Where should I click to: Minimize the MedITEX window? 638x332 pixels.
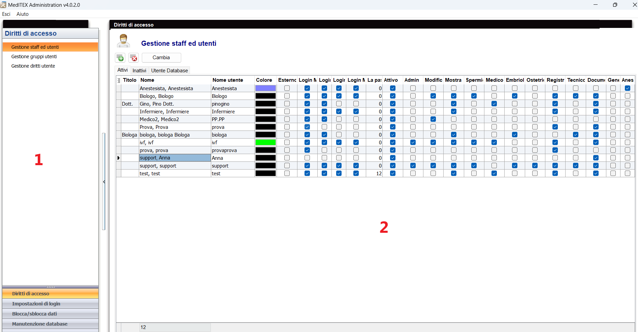596,5
